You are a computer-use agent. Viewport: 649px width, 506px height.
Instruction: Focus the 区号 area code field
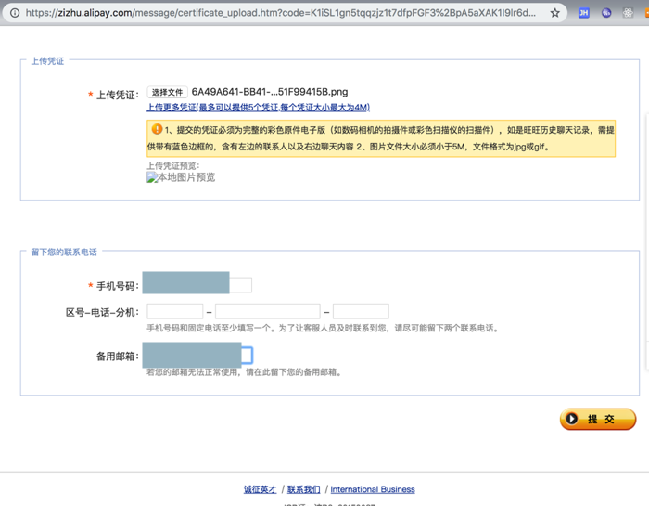(x=174, y=311)
